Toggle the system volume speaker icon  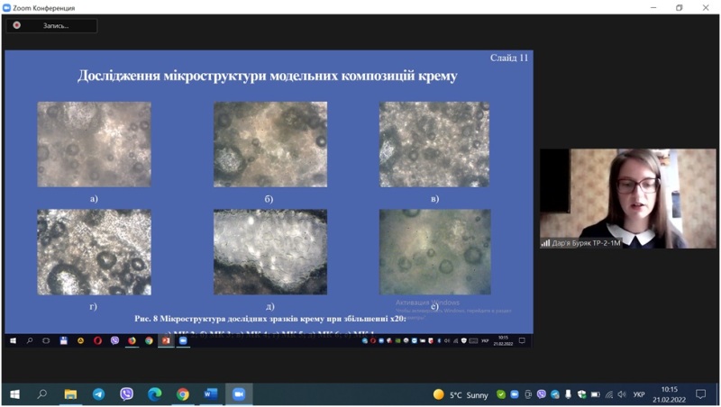point(622,394)
